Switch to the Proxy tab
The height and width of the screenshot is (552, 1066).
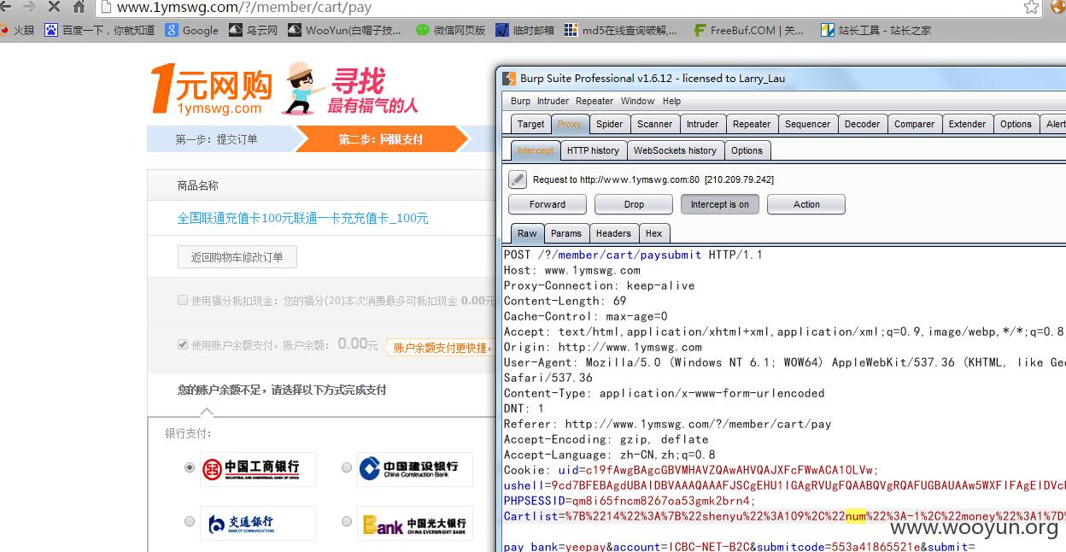click(569, 124)
